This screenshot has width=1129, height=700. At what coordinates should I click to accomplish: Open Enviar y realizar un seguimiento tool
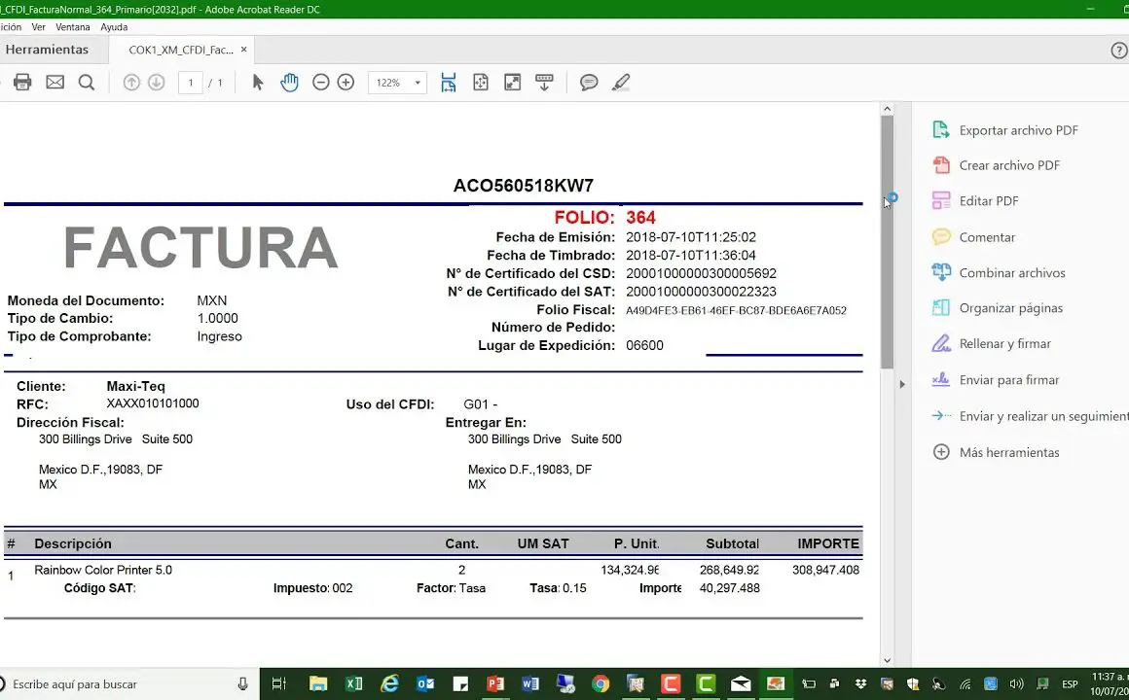(1030, 416)
